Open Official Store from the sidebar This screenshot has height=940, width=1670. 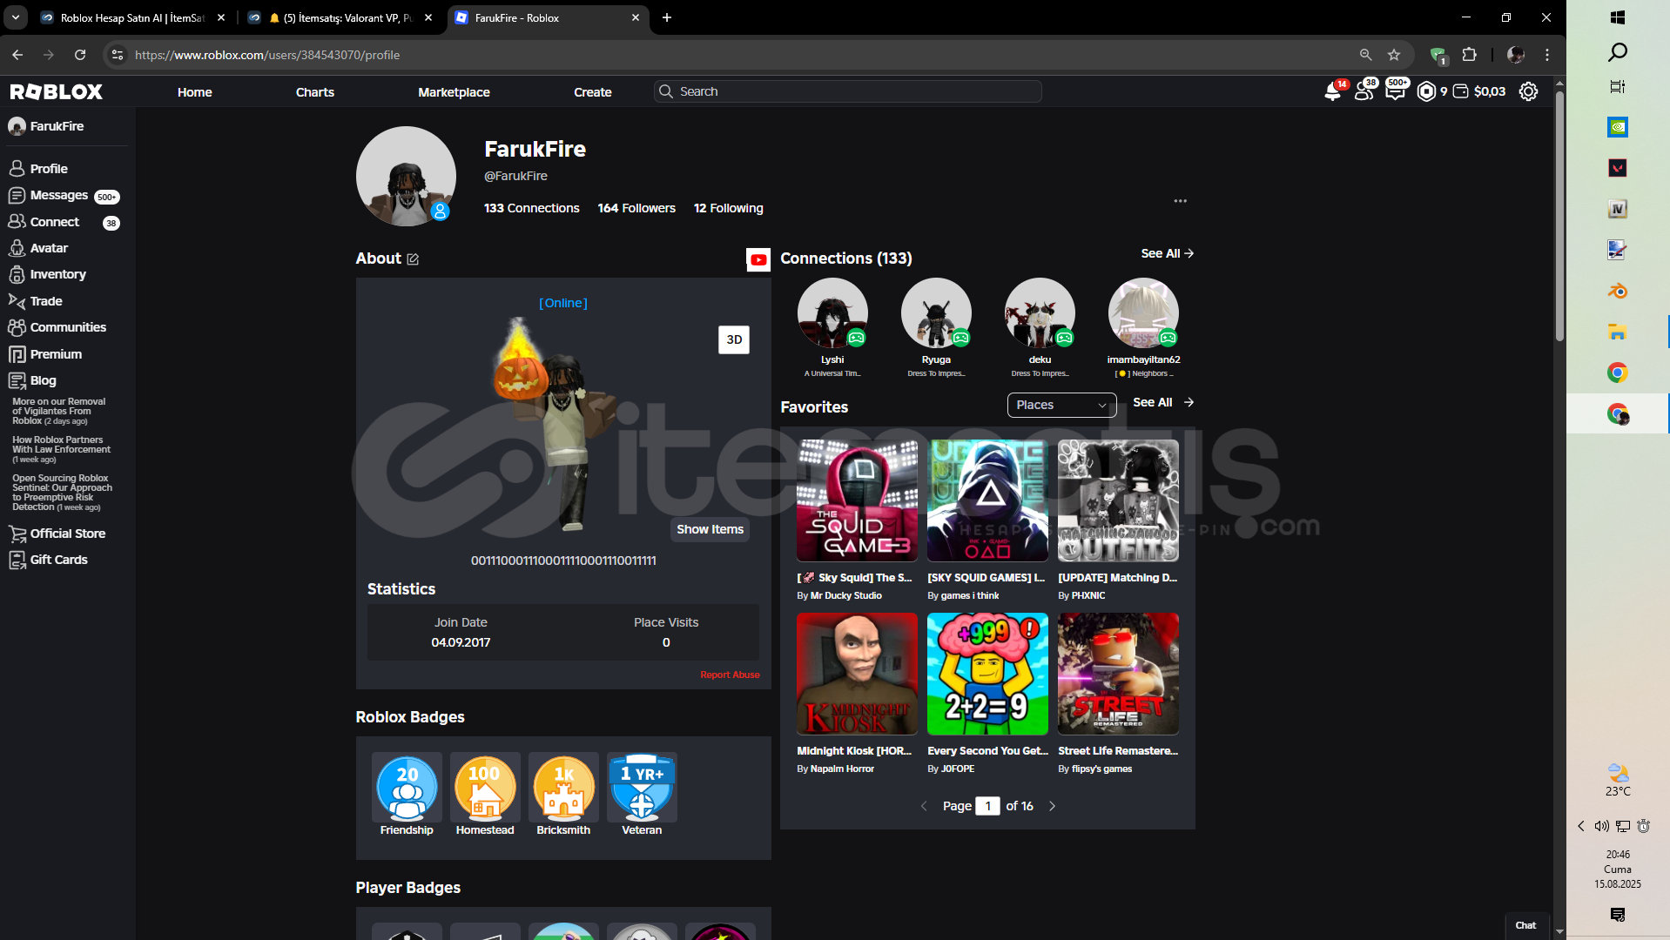coord(68,534)
